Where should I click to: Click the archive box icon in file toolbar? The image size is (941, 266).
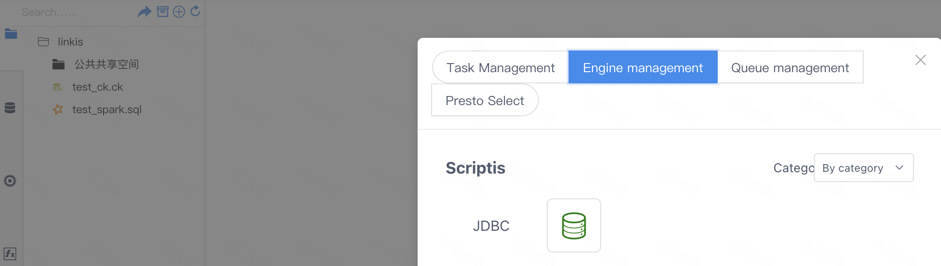pos(163,12)
